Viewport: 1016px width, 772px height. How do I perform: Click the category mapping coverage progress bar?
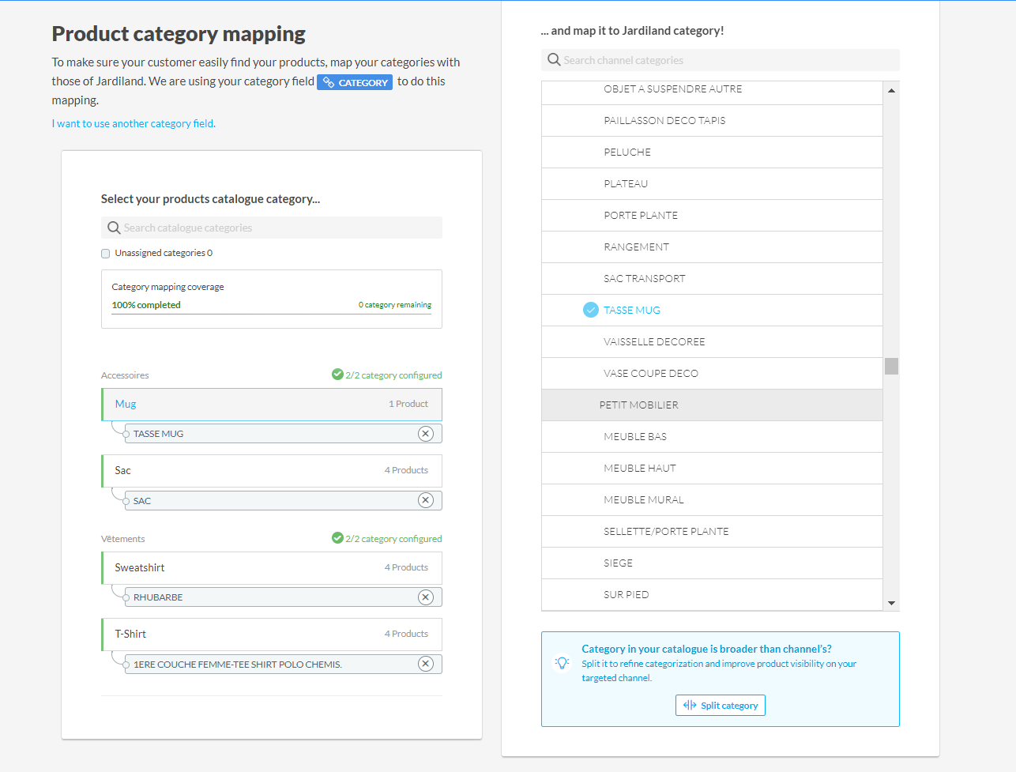[x=271, y=314]
